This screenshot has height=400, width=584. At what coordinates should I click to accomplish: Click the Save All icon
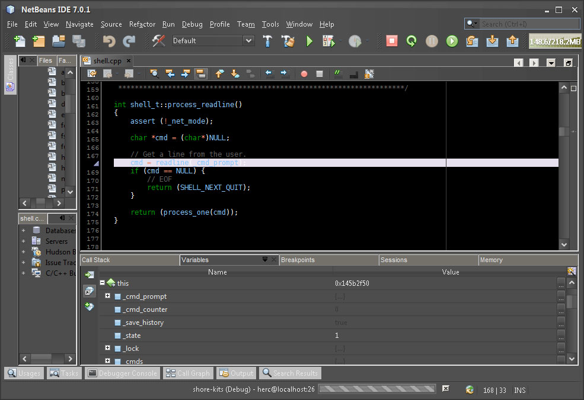pyautogui.click(x=79, y=41)
